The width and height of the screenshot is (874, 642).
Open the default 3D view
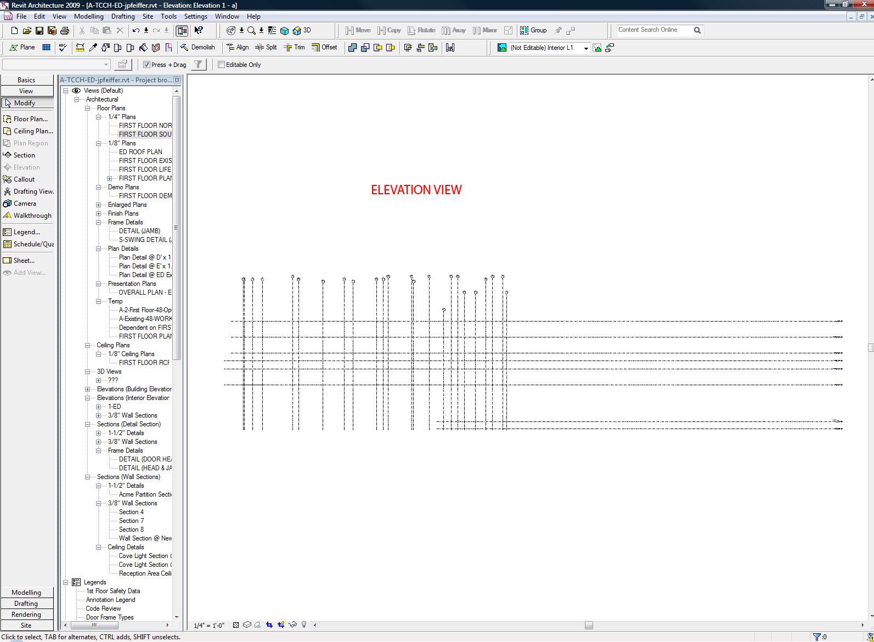click(302, 31)
